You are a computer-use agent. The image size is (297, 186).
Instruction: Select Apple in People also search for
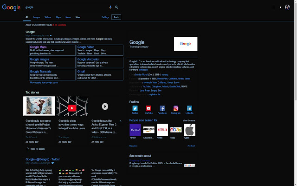click(x=190, y=130)
